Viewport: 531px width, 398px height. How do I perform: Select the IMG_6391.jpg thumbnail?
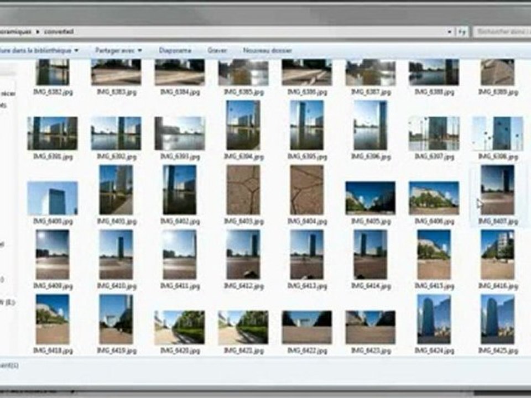point(53,133)
